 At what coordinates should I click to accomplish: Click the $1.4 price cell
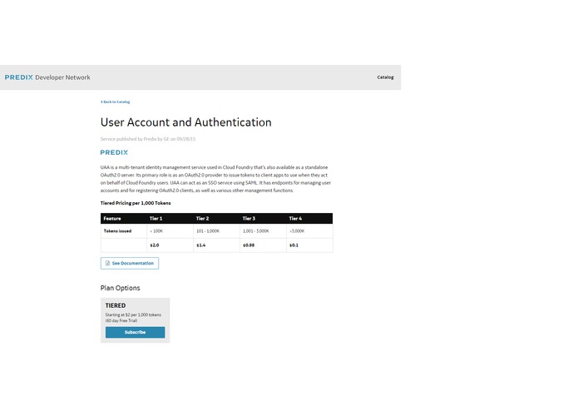[216, 245]
